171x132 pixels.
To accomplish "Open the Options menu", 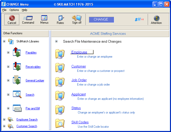I will click(14, 10).
